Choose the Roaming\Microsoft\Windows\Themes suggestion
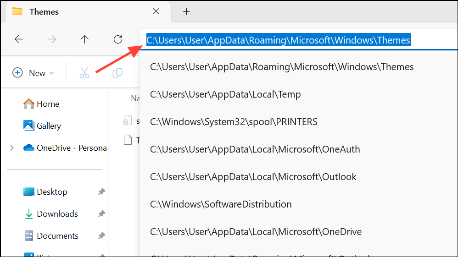Screen dimensions: 458x257 282,67
